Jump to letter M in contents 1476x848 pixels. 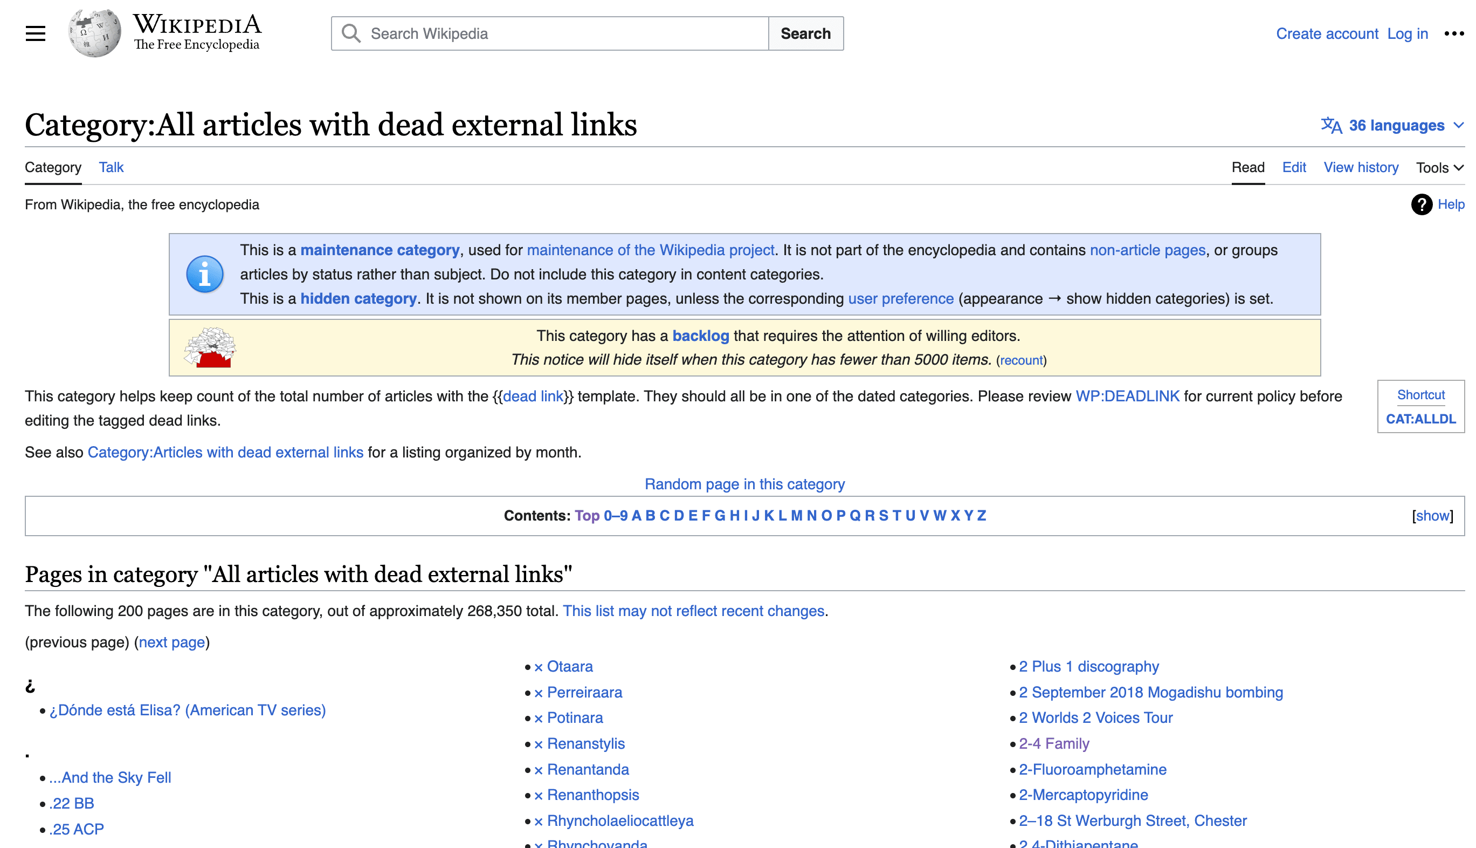click(x=796, y=516)
